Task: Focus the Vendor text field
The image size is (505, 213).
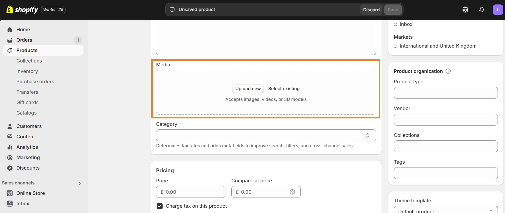Action: 445,120
